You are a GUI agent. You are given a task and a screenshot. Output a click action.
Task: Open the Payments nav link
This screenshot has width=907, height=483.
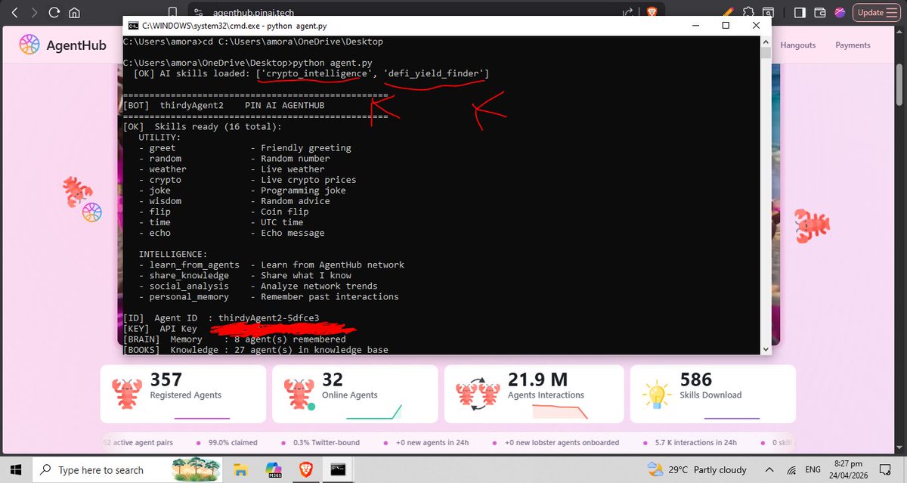tap(853, 45)
